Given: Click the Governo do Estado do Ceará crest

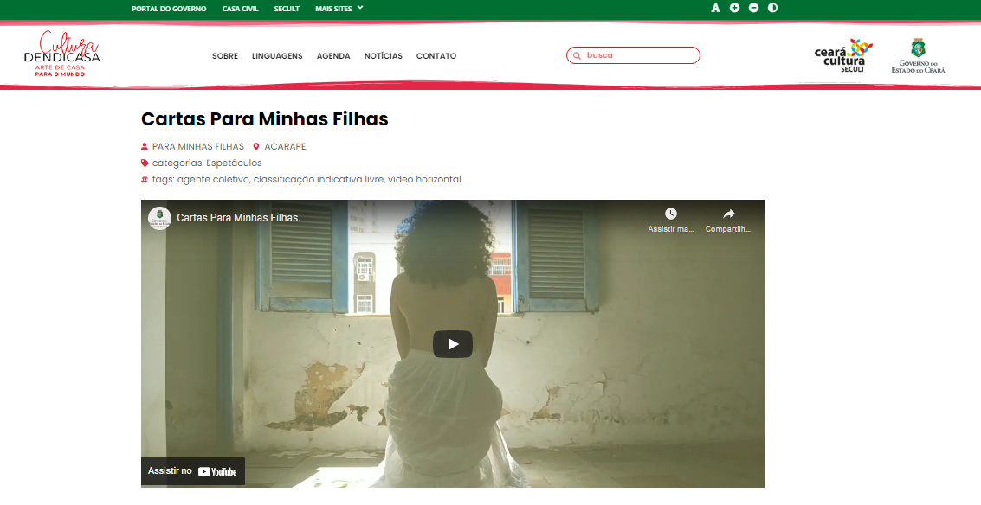Looking at the screenshot, I should [x=918, y=55].
